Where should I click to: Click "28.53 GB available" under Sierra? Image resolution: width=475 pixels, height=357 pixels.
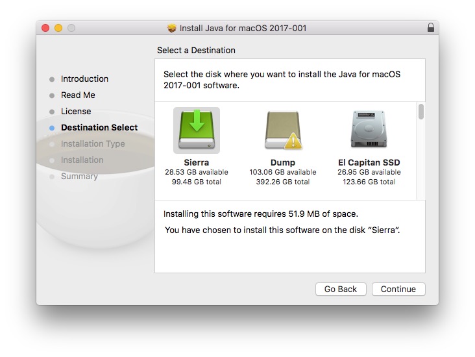[197, 172]
